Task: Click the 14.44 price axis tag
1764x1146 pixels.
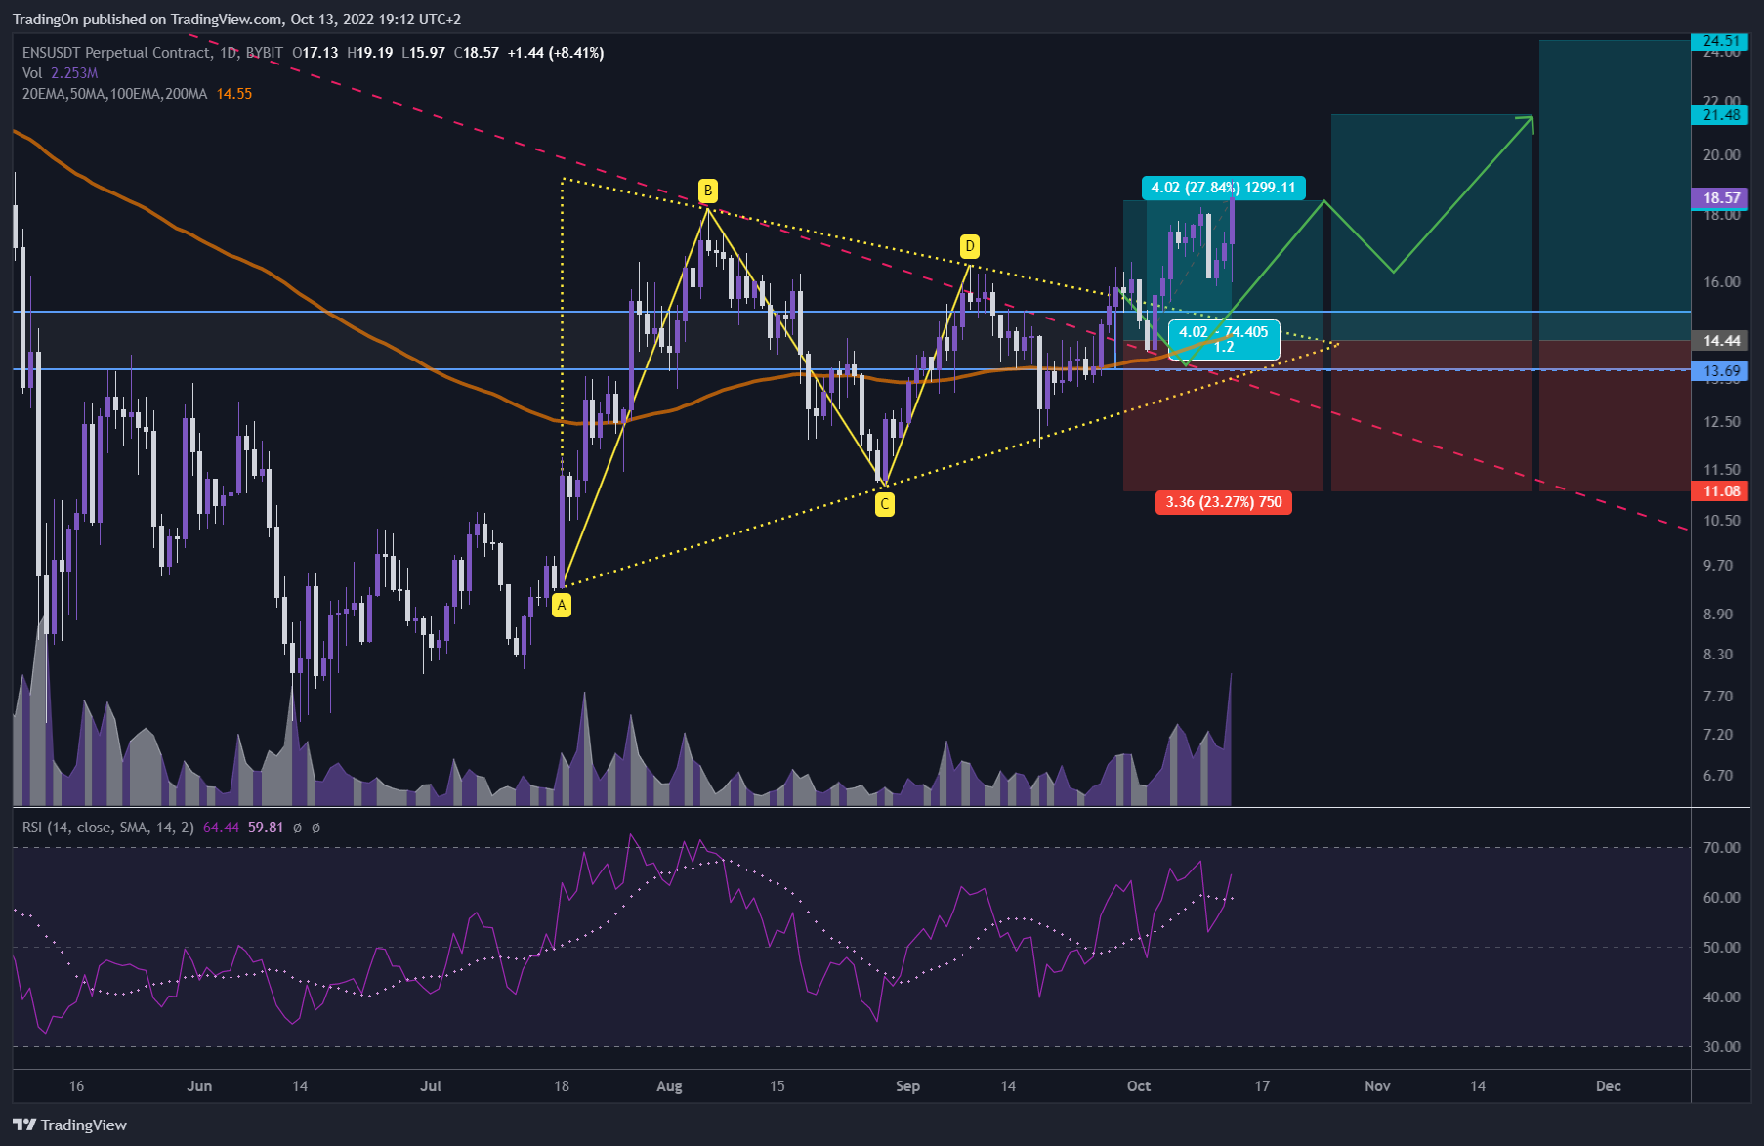Action: point(1720,341)
